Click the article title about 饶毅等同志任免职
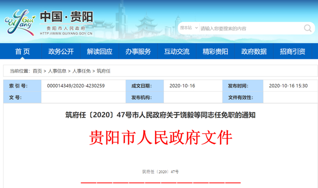 [160, 115]
